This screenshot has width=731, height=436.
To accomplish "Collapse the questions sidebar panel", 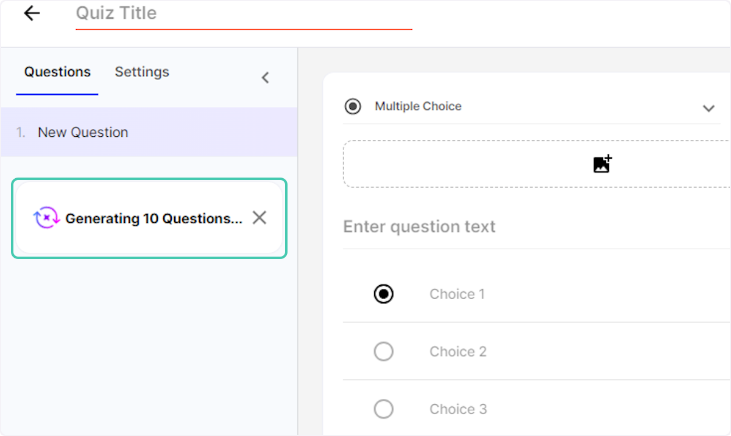I will 265,77.
